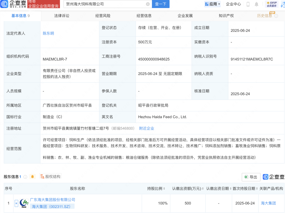
Task: Open the mobile phone icon in header
Action: pyautogui.click(x=248, y=4)
